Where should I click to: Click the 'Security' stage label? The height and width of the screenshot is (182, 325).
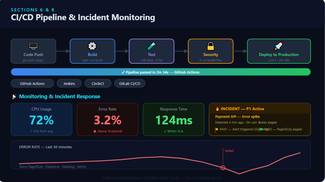point(211,54)
